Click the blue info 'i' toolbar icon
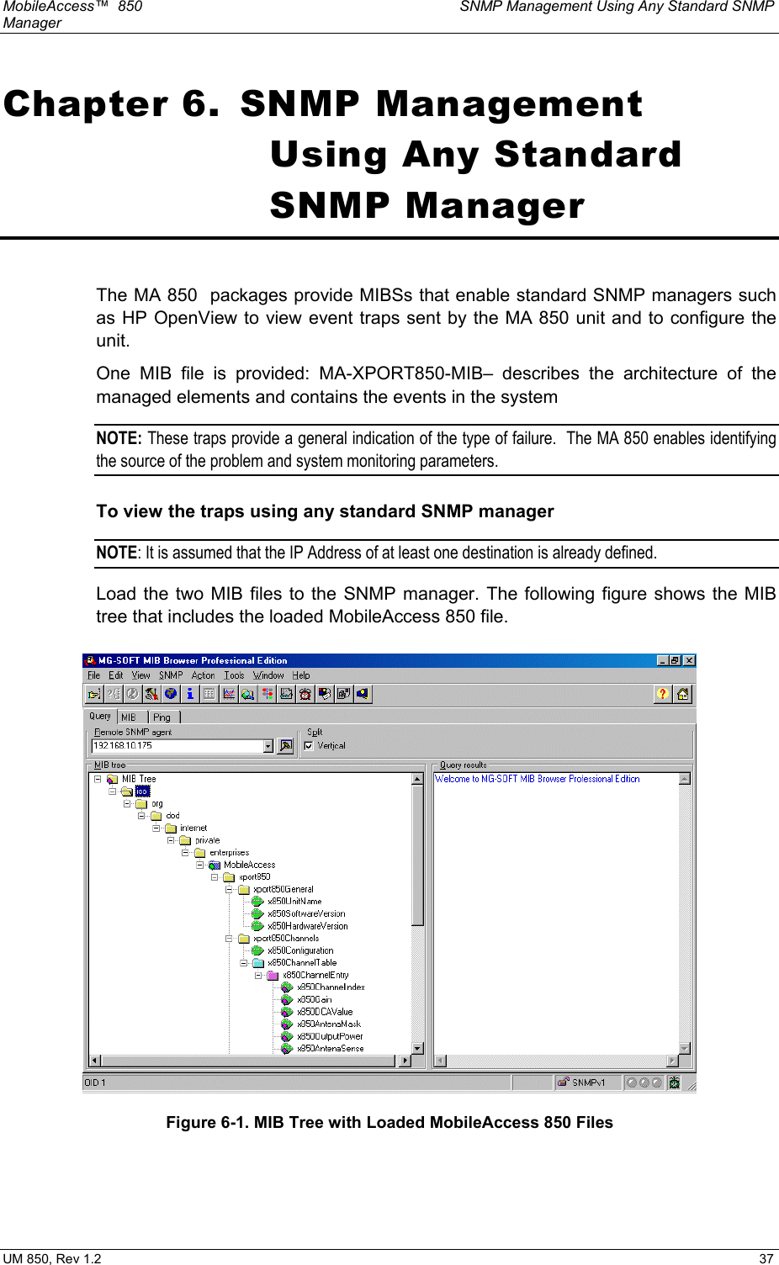 click(190, 694)
